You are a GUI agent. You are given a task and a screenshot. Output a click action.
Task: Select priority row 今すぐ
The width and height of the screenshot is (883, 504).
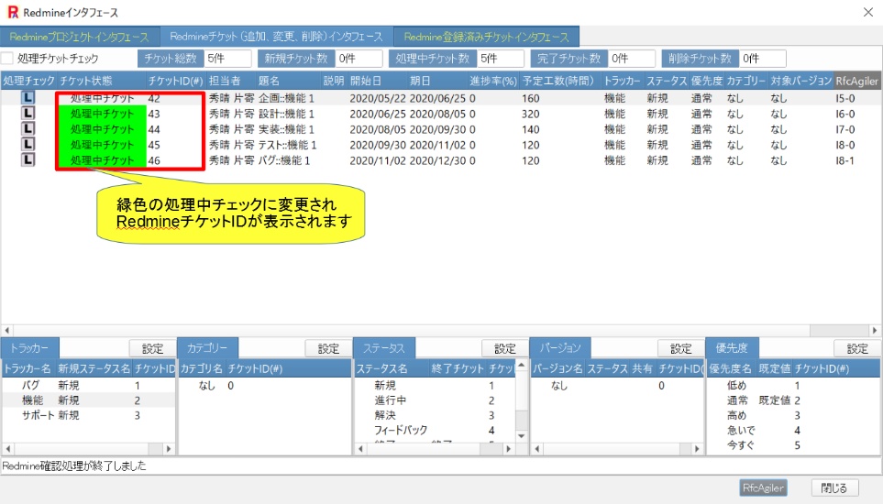coord(793,445)
